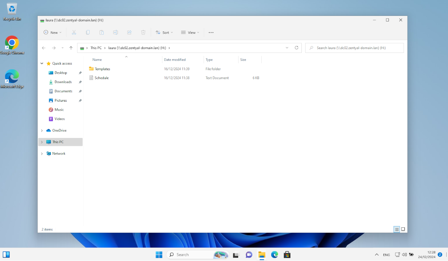Click the Paste icon on the toolbar
Image resolution: width=448 pixels, height=261 pixels.
click(102, 32)
